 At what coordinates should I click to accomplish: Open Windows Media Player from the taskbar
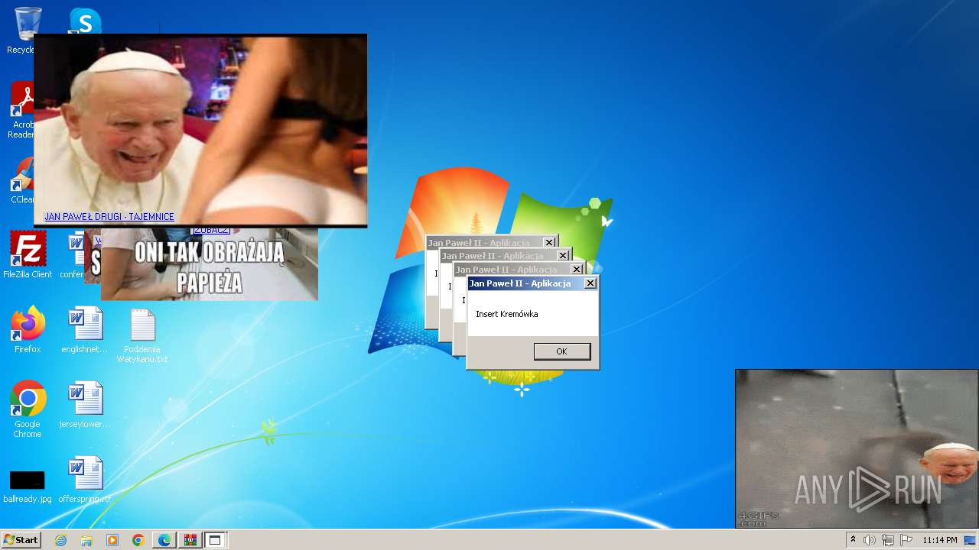[x=112, y=540]
